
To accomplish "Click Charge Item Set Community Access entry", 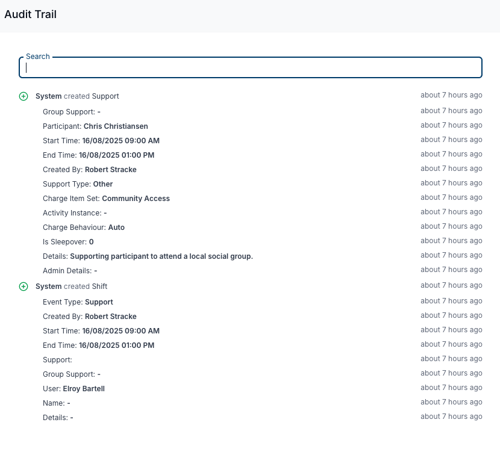I will pos(106,199).
